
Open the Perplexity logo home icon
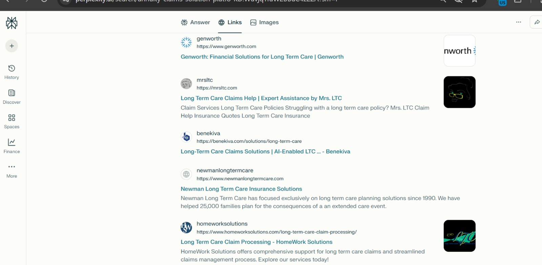click(x=12, y=23)
